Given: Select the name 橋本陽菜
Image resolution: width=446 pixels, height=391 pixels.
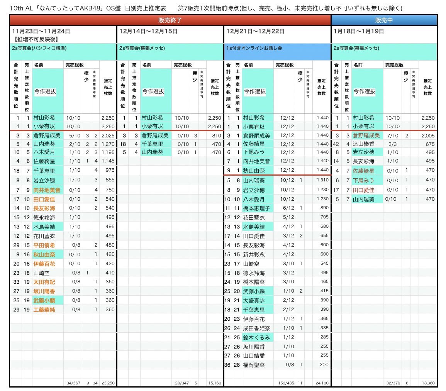Looking at the screenshot, I should pyautogui.click(x=254, y=282).
